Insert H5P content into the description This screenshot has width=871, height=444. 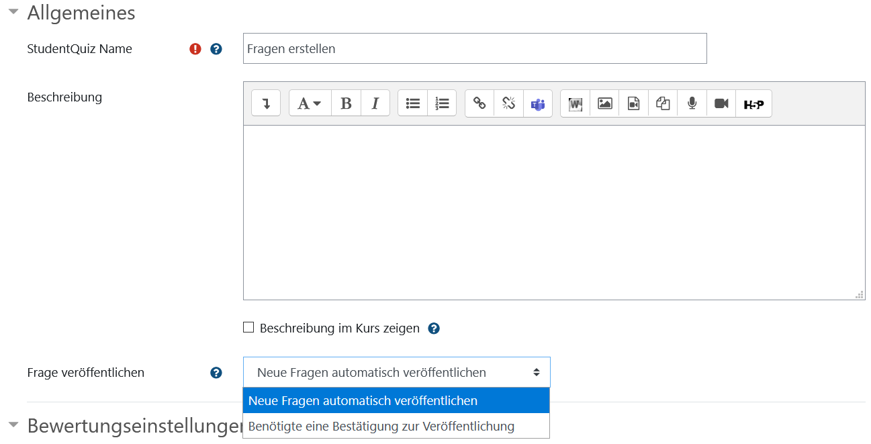[753, 103]
